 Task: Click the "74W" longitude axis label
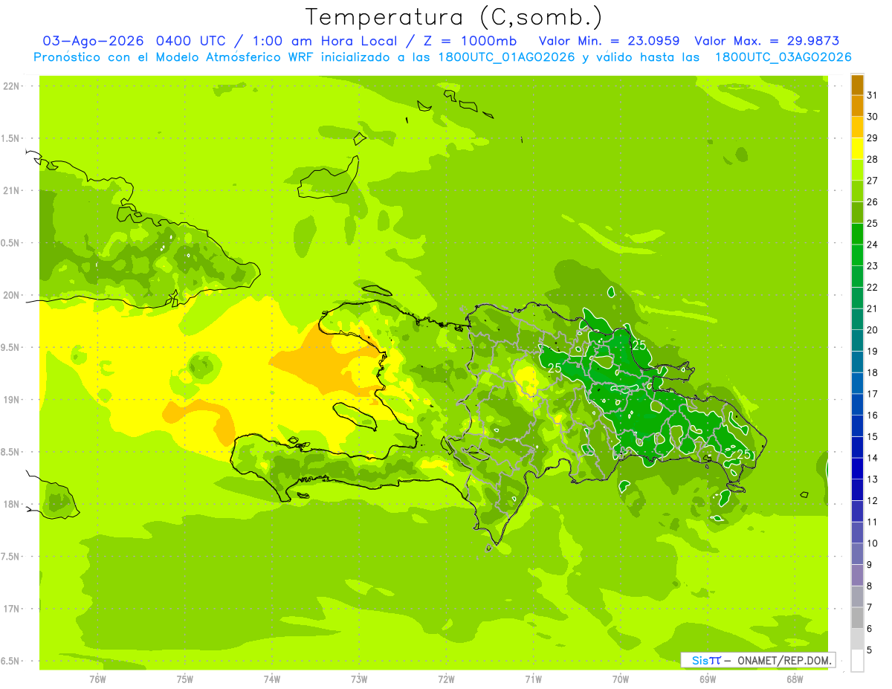272,679
